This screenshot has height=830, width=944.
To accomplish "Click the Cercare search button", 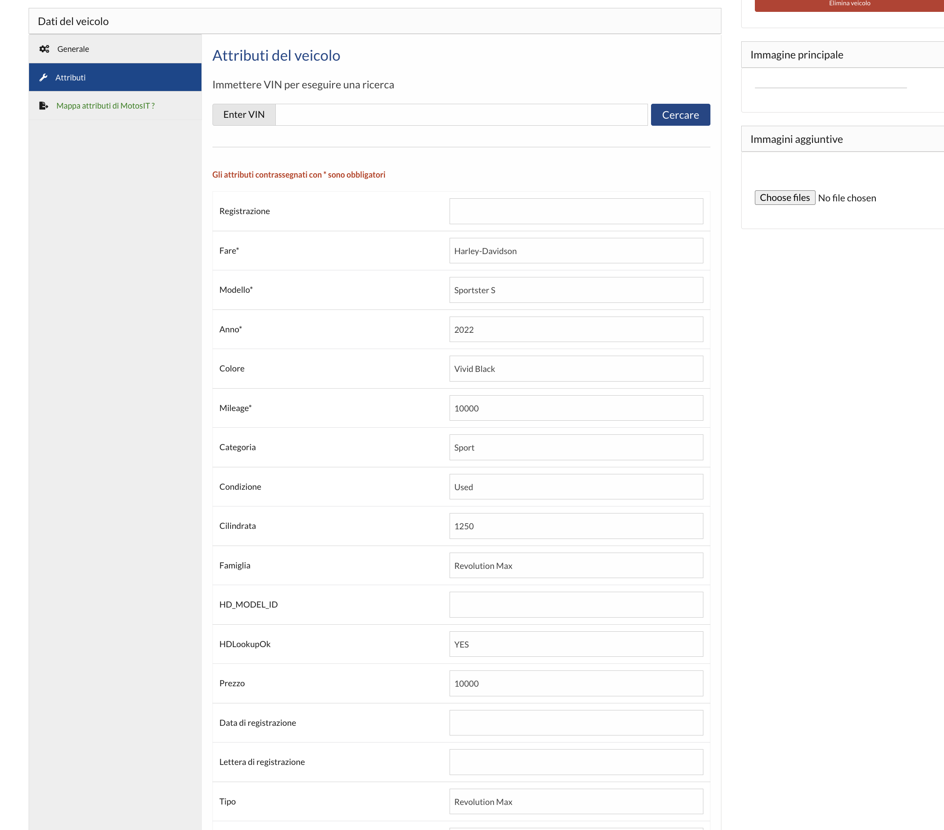I will click(680, 114).
